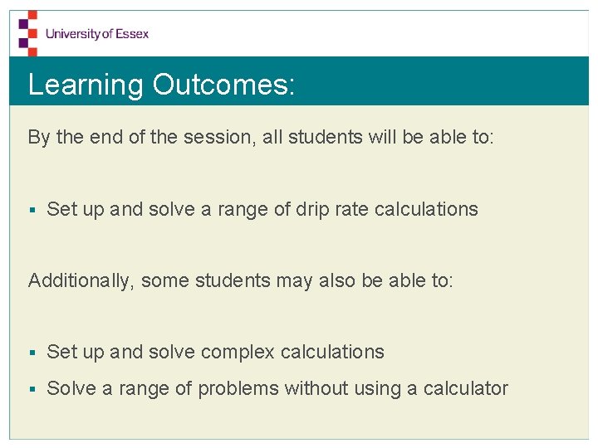Click the blank white header area right of logo

374,33
